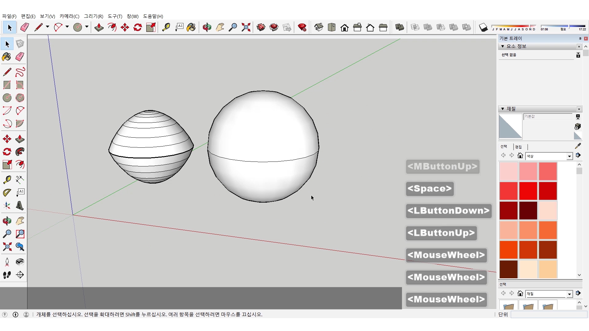Screen dimensions: 589x331
Task: Switch to the 편집 tab in materials
Action: tap(518, 147)
